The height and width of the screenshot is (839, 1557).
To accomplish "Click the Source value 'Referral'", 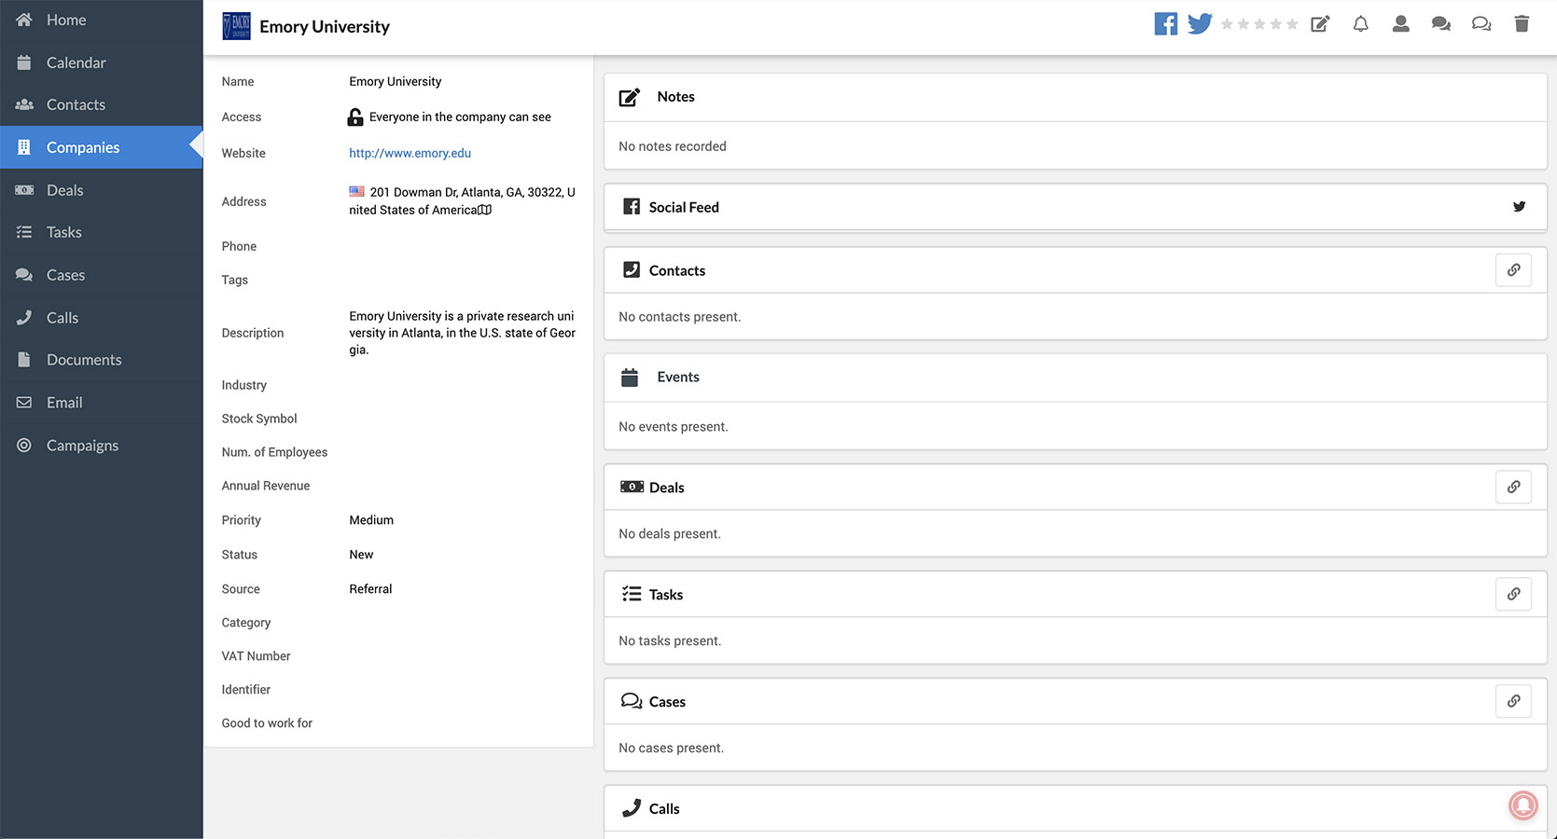I will 370,589.
